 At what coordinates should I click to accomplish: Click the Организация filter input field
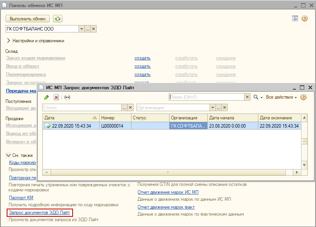click(x=174, y=108)
